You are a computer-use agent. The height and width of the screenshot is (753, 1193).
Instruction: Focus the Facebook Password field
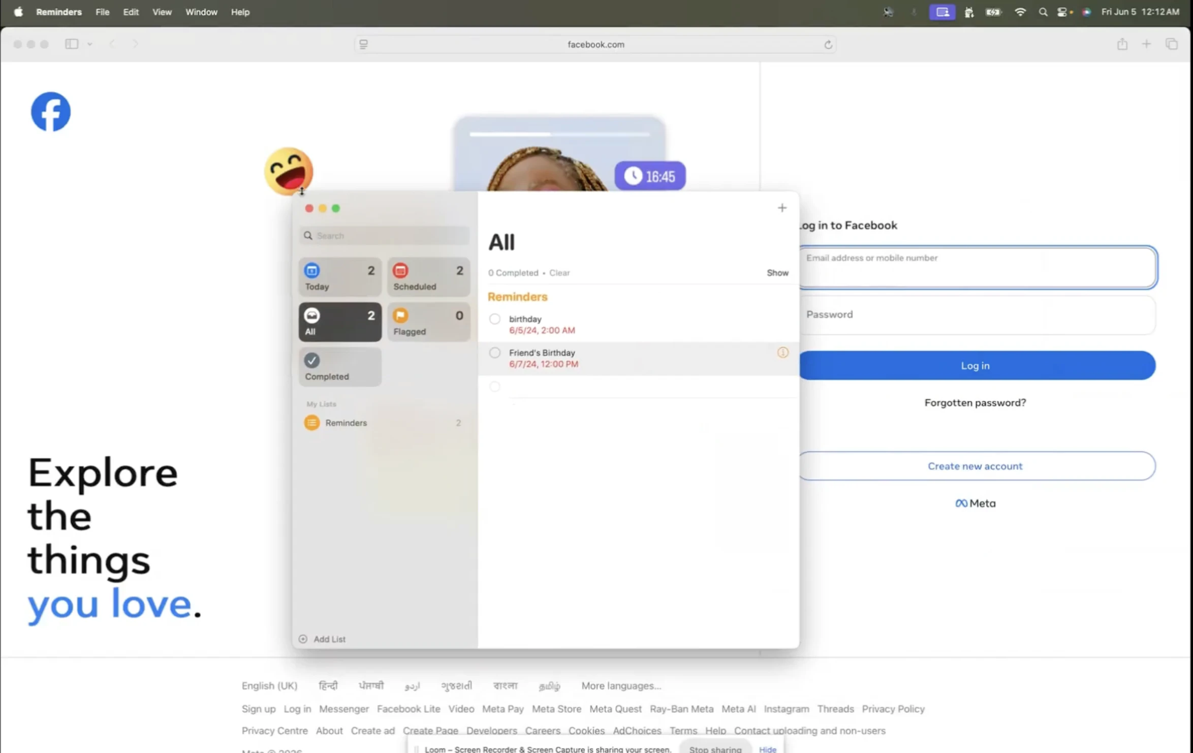click(x=977, y=315)
